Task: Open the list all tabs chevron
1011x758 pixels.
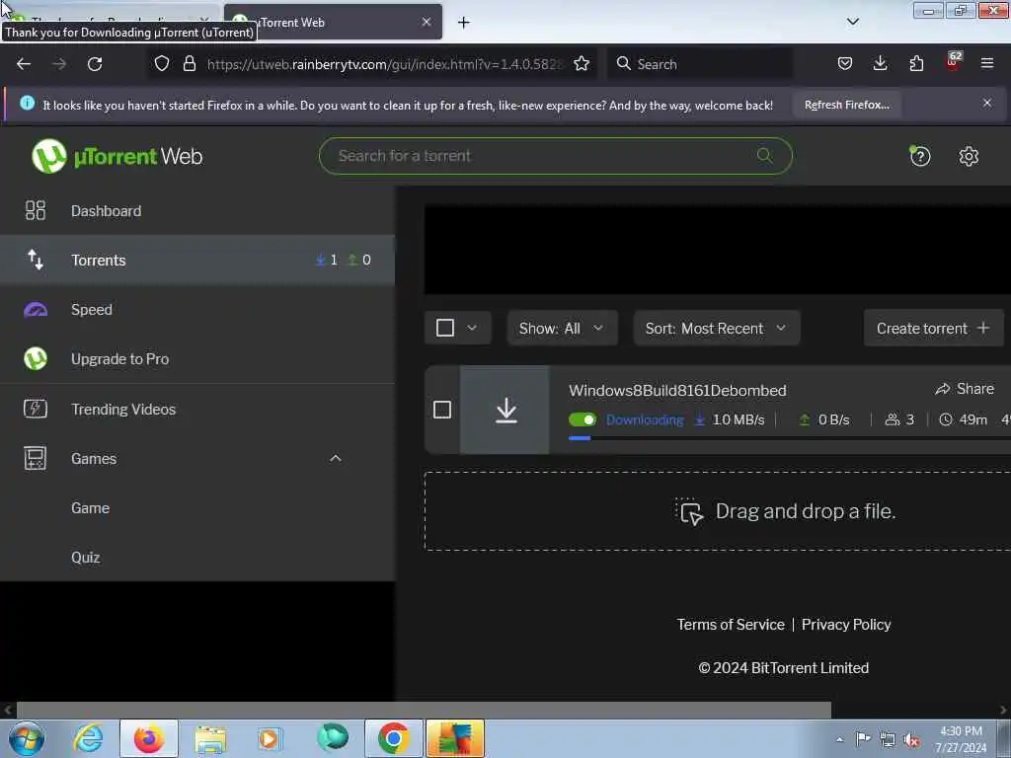Action: [x=852, y=22]
